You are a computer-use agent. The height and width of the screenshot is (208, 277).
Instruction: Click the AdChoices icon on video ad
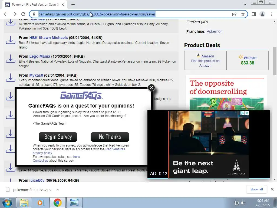click(x=243, y=113)
